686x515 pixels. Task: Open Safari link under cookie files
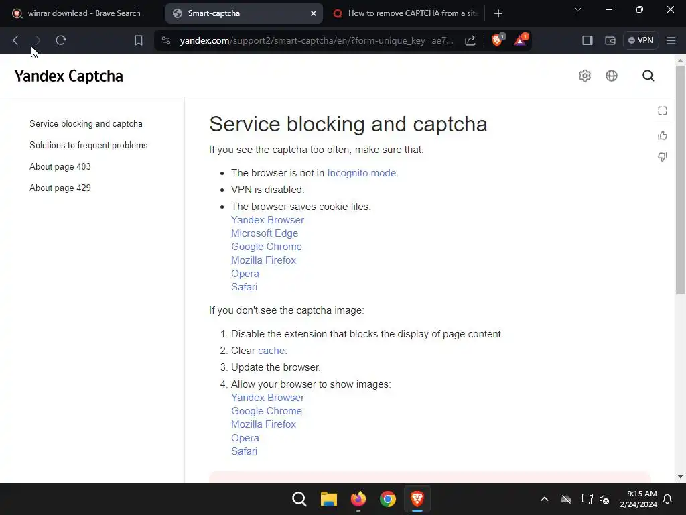244,287
